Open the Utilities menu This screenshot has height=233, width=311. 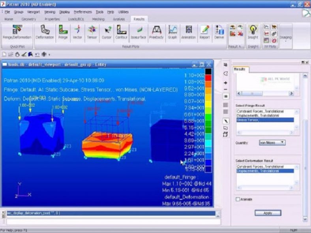point(124,12)
